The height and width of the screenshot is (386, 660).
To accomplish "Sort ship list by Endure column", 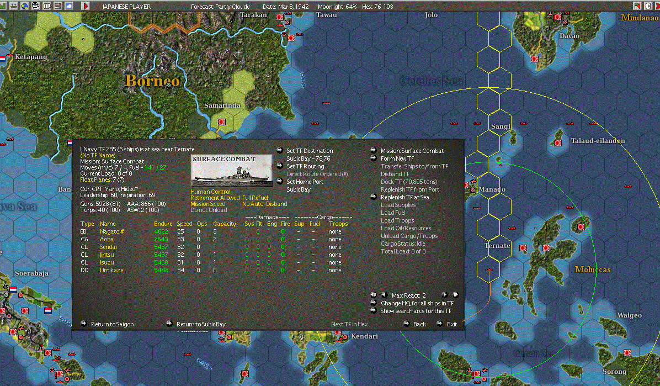I will click(x=163, y=224).
